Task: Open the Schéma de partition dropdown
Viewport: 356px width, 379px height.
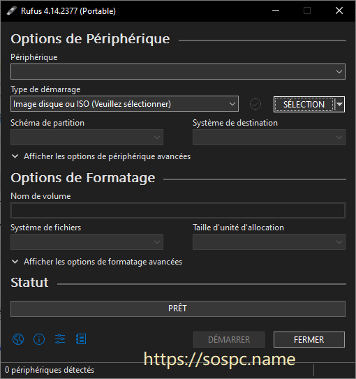Action: point(87,138)
